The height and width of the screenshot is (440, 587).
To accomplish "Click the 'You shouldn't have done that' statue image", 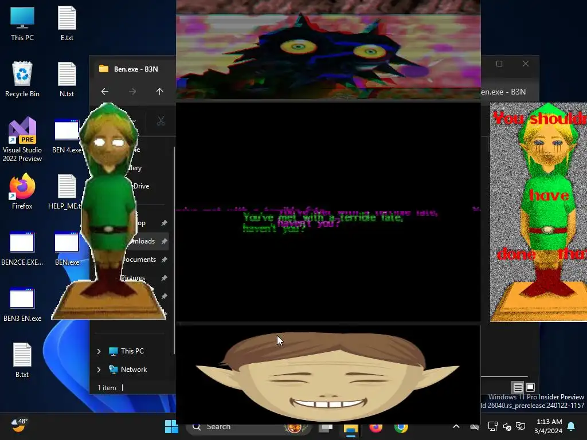I will (538, 212).
